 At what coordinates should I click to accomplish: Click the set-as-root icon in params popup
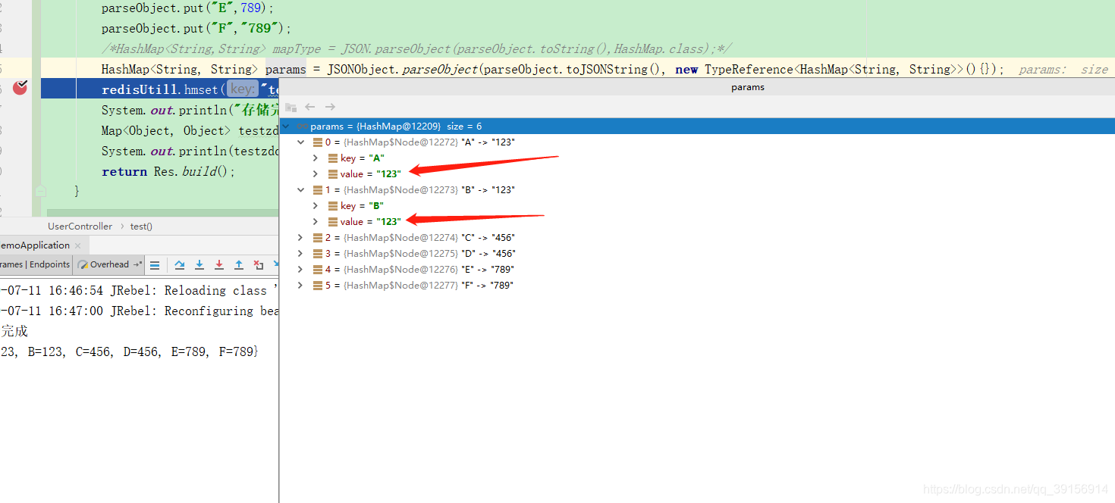point(291,108)
